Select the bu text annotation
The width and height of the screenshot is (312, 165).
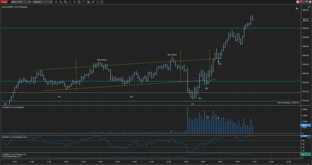pyautogui.click(x=220, y=64)
